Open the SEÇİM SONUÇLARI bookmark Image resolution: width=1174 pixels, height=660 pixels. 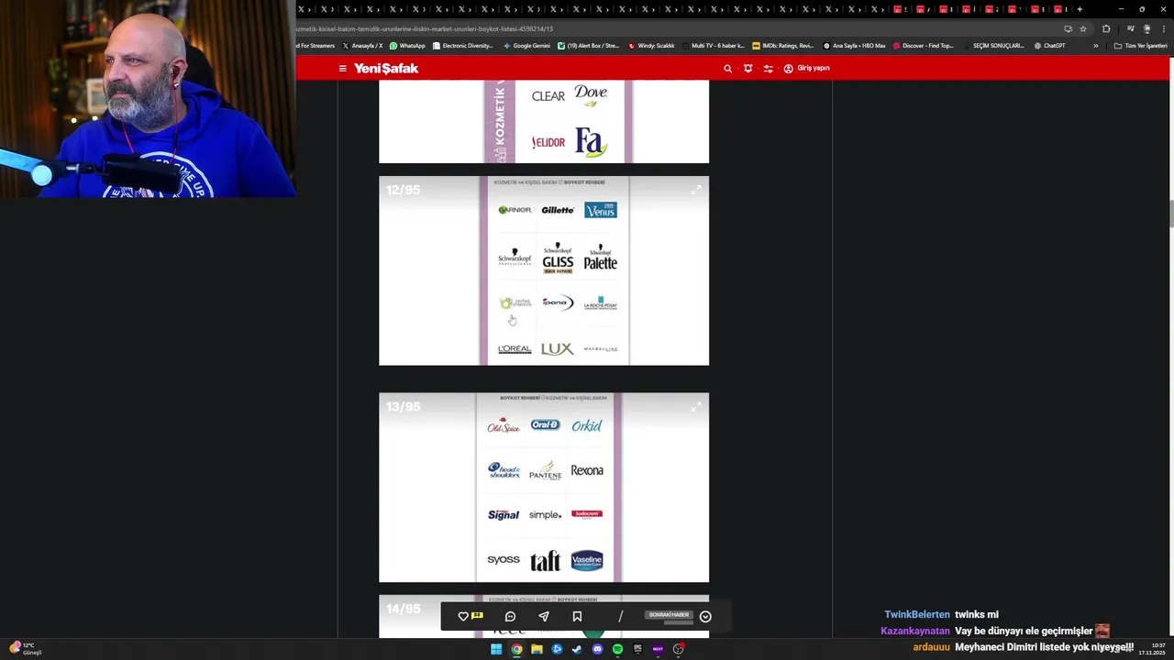[993, 46]
